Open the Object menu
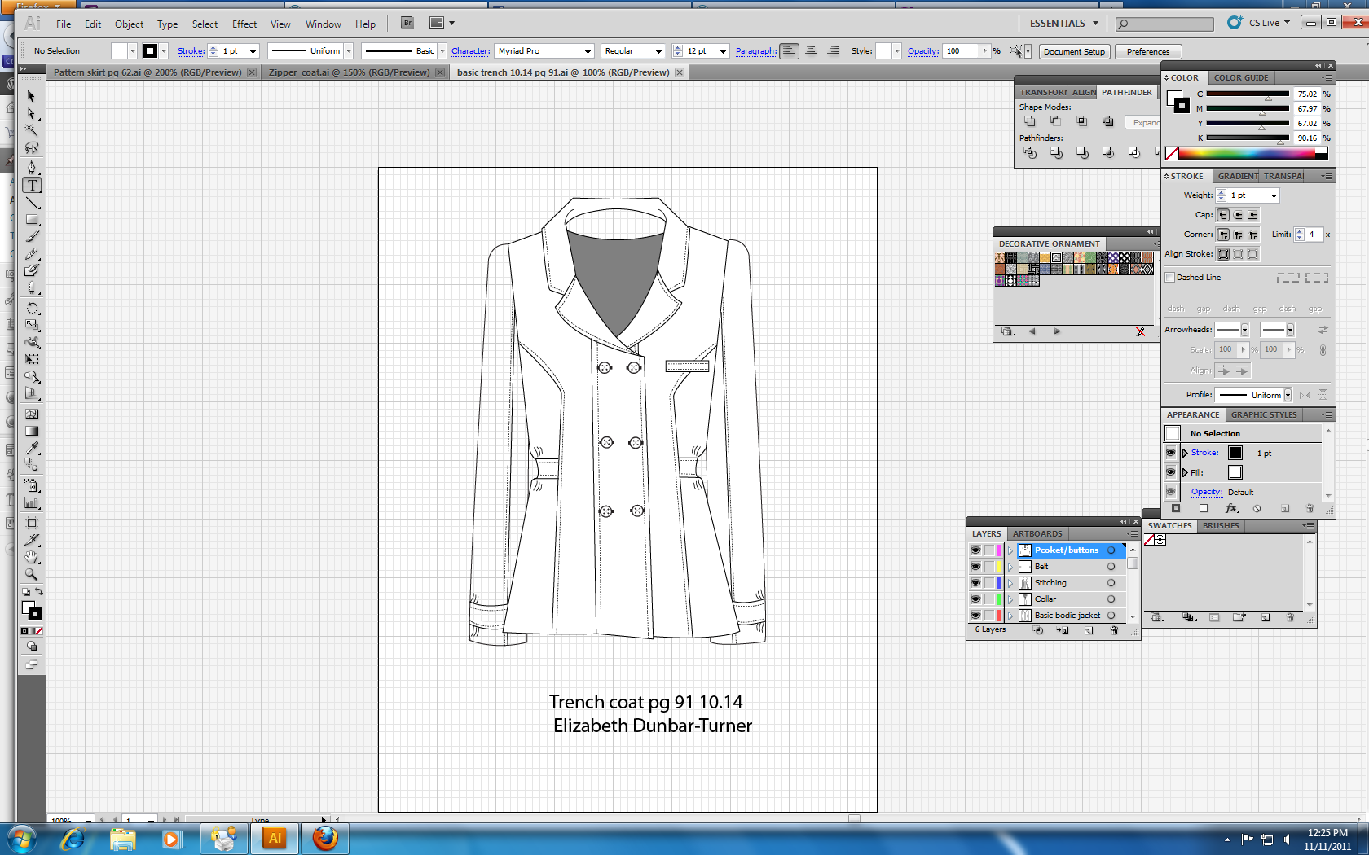This screenshot has width=1369, height=855. tap(129, 24)
